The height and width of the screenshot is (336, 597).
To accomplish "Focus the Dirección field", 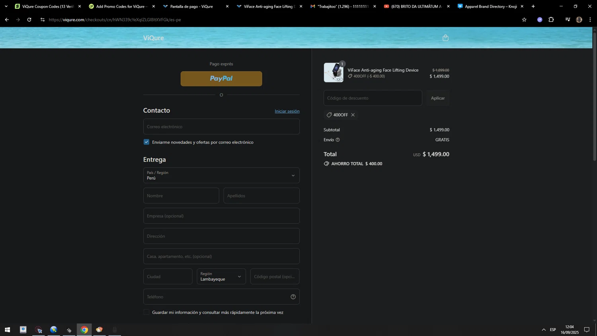I will pos(221,236).
